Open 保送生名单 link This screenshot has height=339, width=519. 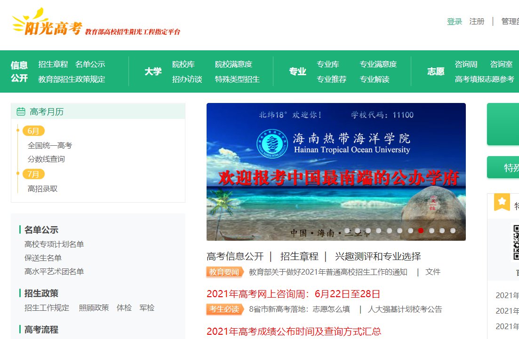[43, 258]
